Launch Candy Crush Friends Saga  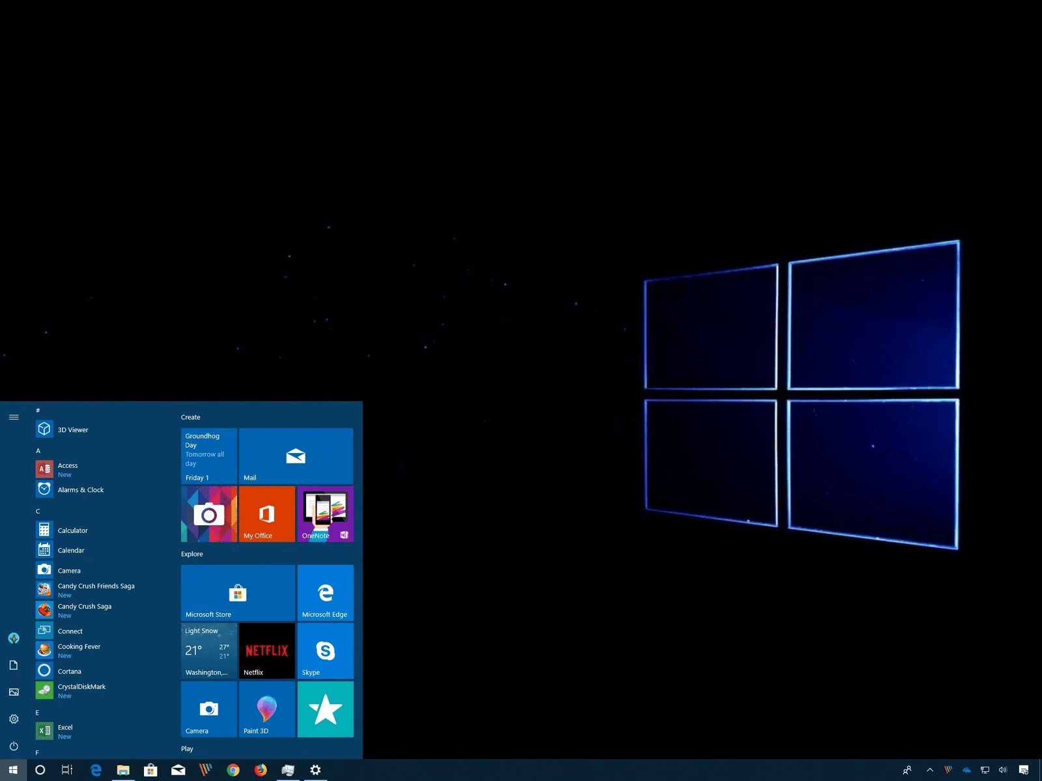pos(98,590)
